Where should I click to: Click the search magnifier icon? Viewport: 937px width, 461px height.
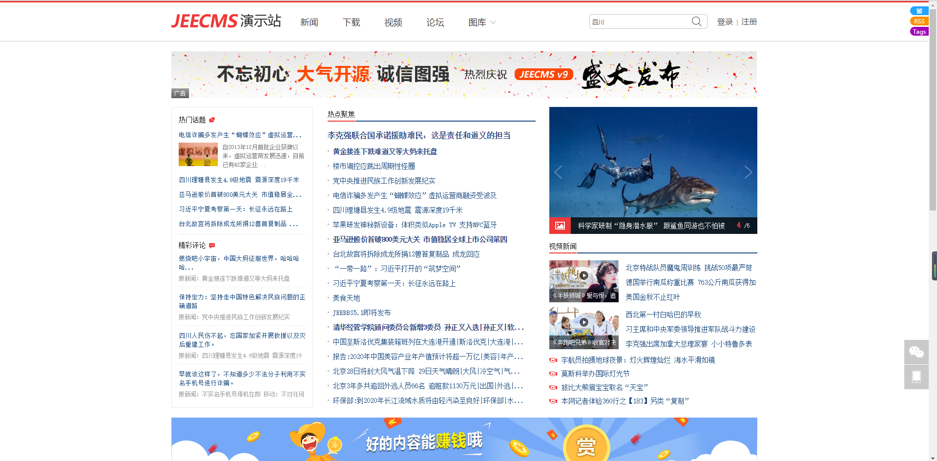click(x=696, y=21)
